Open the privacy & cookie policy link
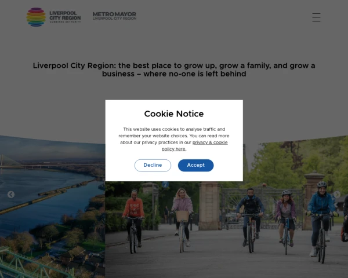The width and height of the screenshot is (348, 278). [195, 145]
